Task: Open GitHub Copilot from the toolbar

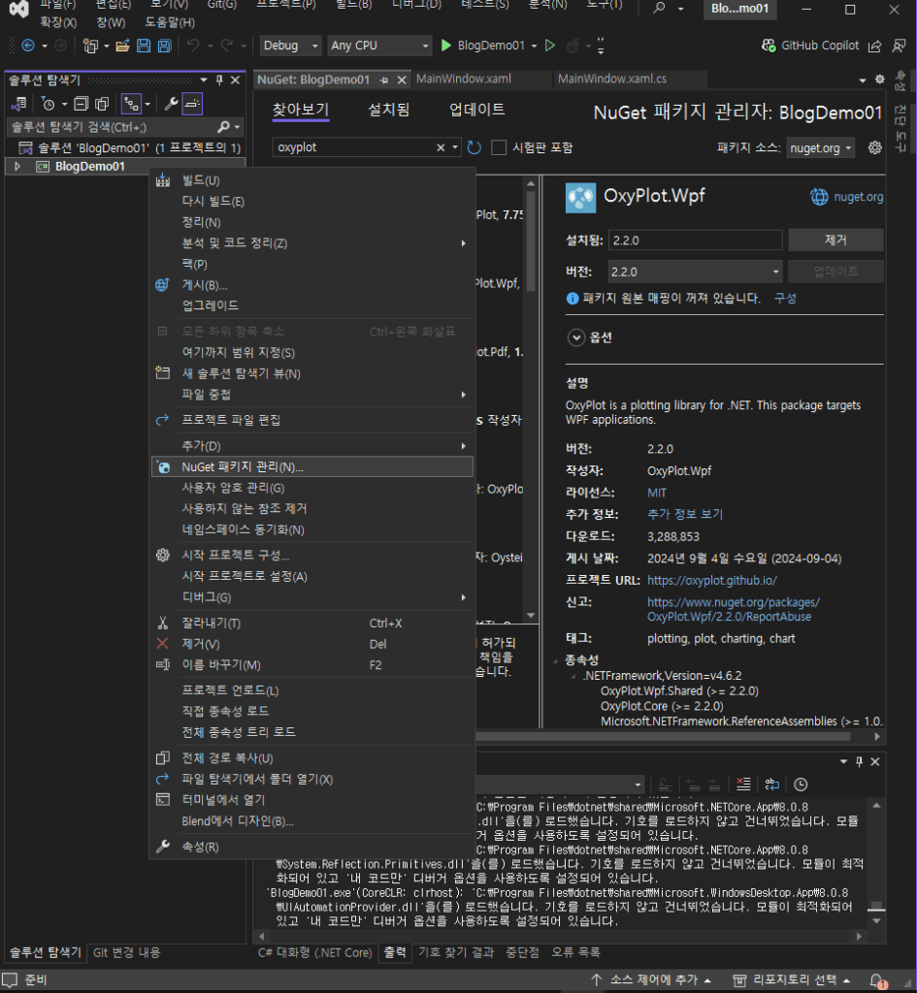Action: 812,46
